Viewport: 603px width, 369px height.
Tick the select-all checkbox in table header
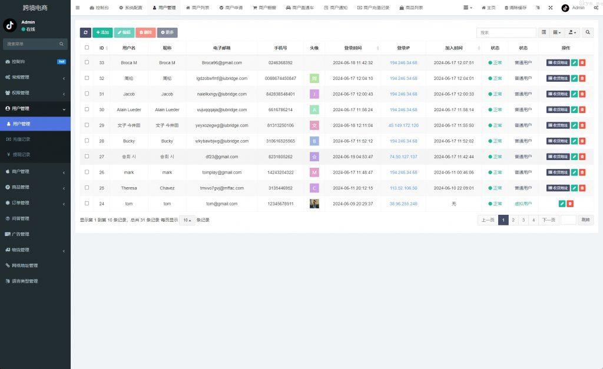87,48
